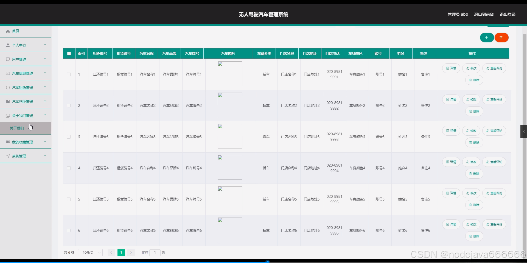Click the 汽车归还管理 sidebar icon
Screen dimensions: 527x263
[8, 102]
